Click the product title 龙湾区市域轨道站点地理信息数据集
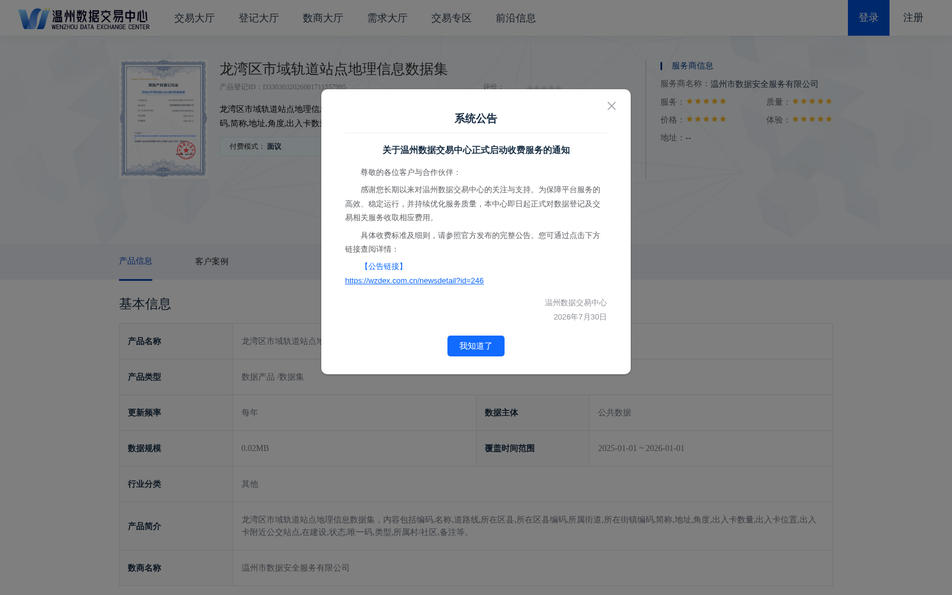The height and width of the screenshot is (595, 952). (x=334, y=69)
